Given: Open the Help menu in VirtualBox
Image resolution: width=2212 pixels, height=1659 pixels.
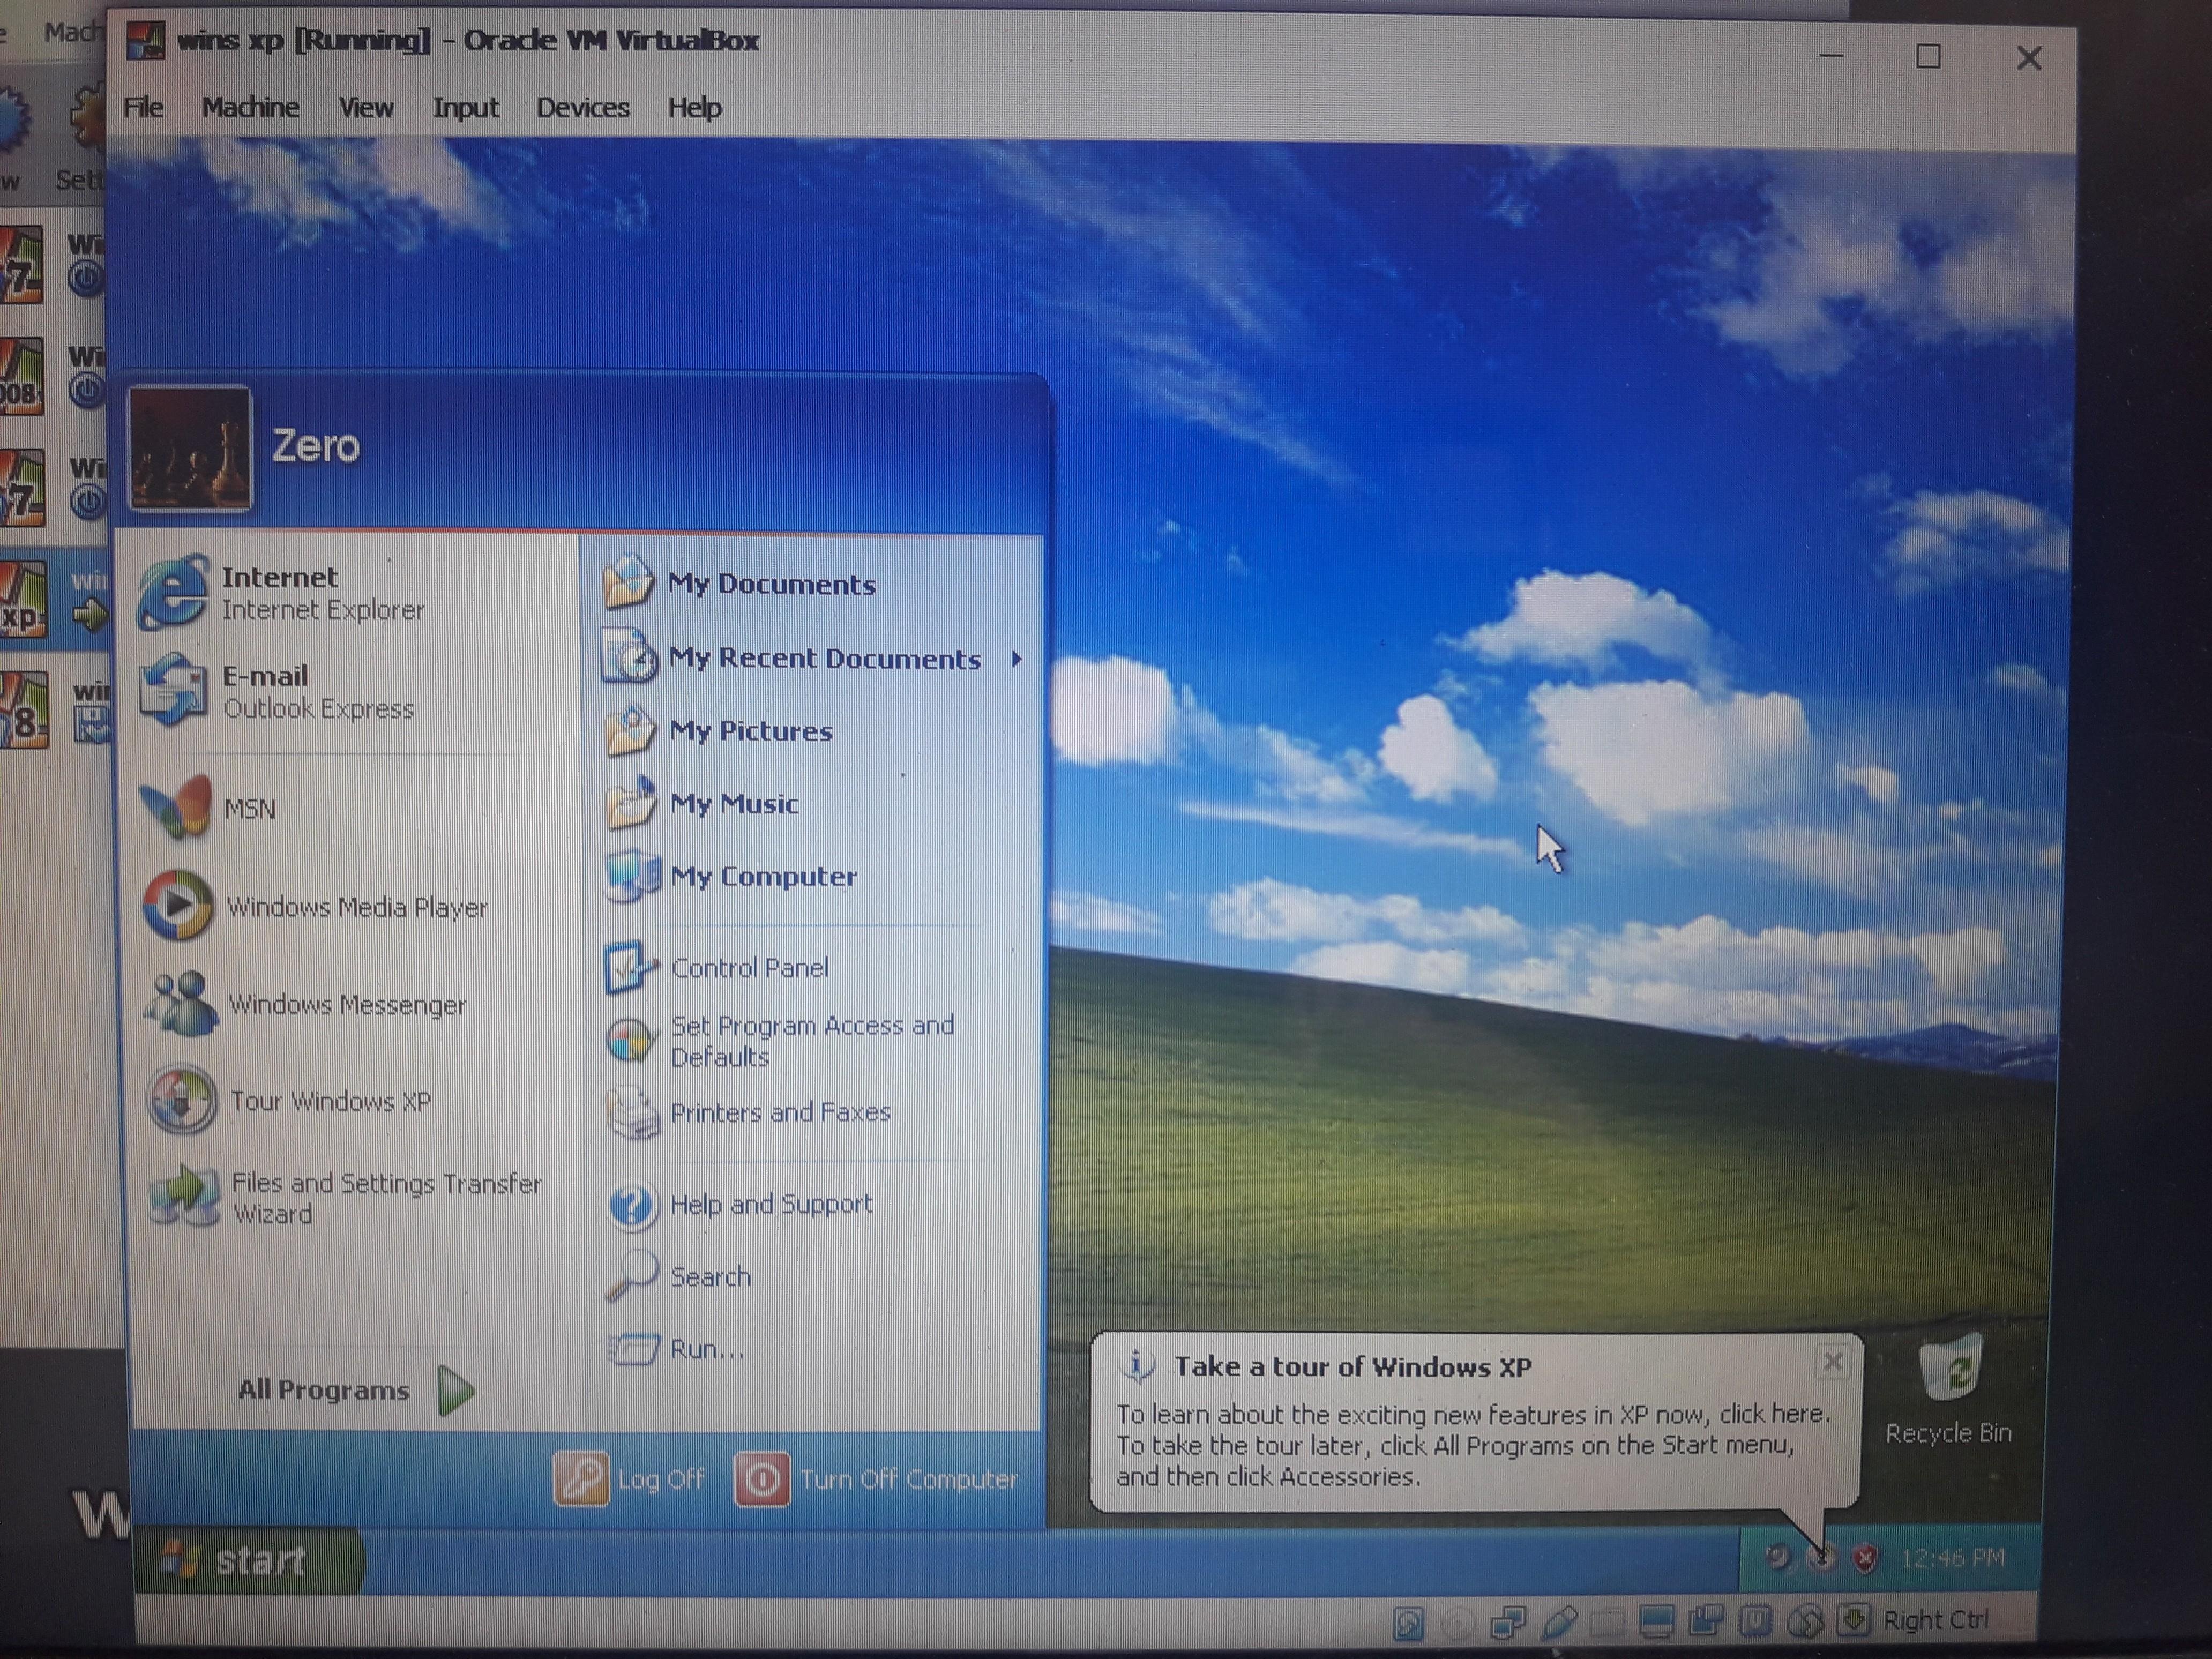Looking at the screenshot, I should pyautogui.click(x=694, y=107).
